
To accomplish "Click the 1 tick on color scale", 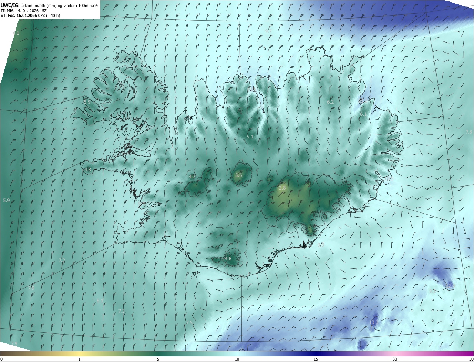I will (x=79, y=359).
